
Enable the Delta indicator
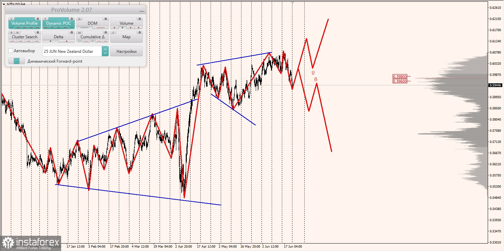click(58, 37)
